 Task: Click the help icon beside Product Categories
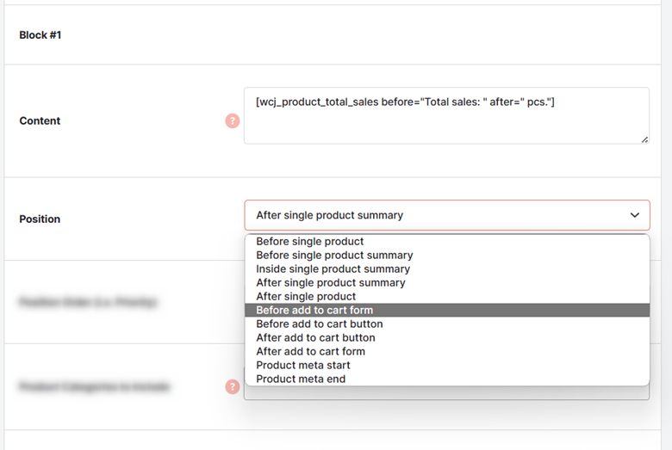click(x=233, y=386)
